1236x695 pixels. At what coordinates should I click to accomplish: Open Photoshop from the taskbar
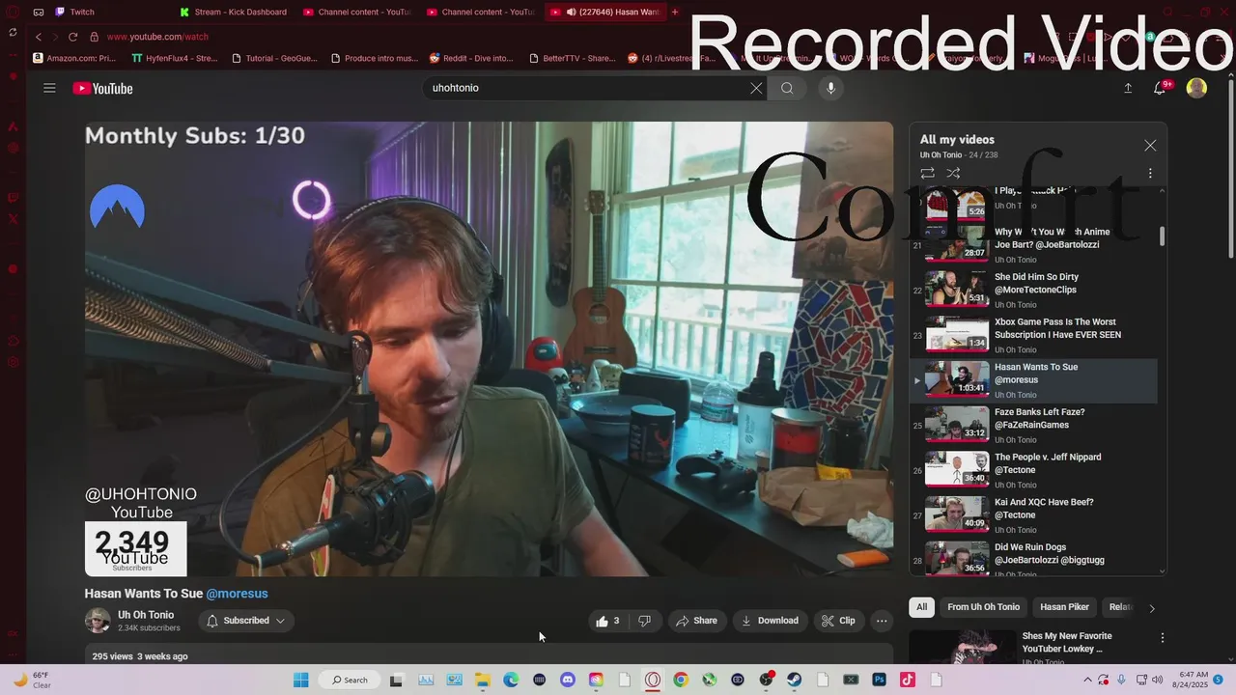coord(880,680)
